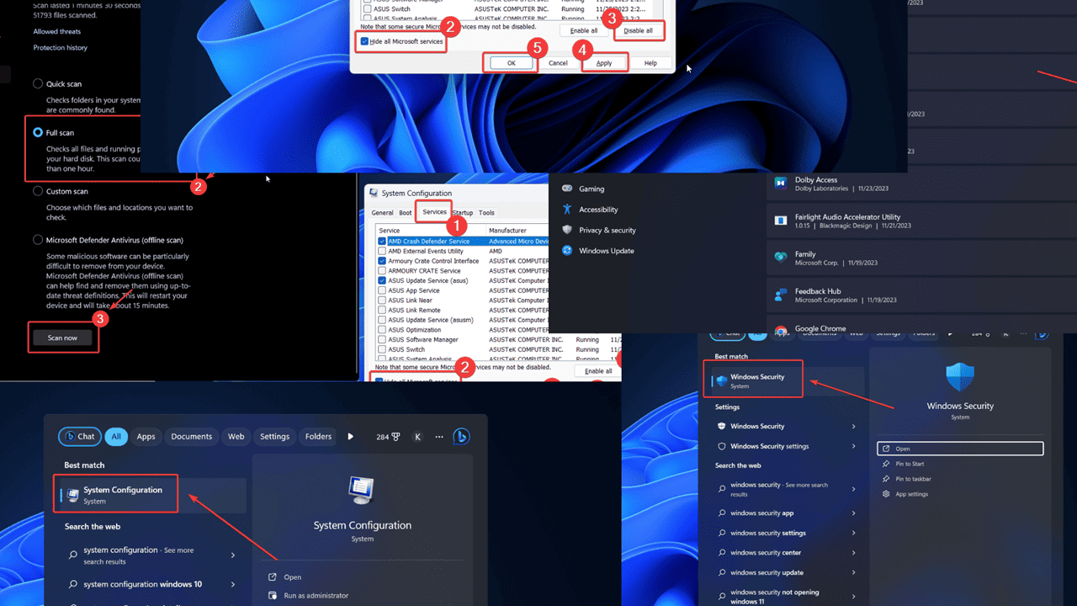
Task: Check ASUS Link Remote checkbox
Action: [x=382, y=310]
